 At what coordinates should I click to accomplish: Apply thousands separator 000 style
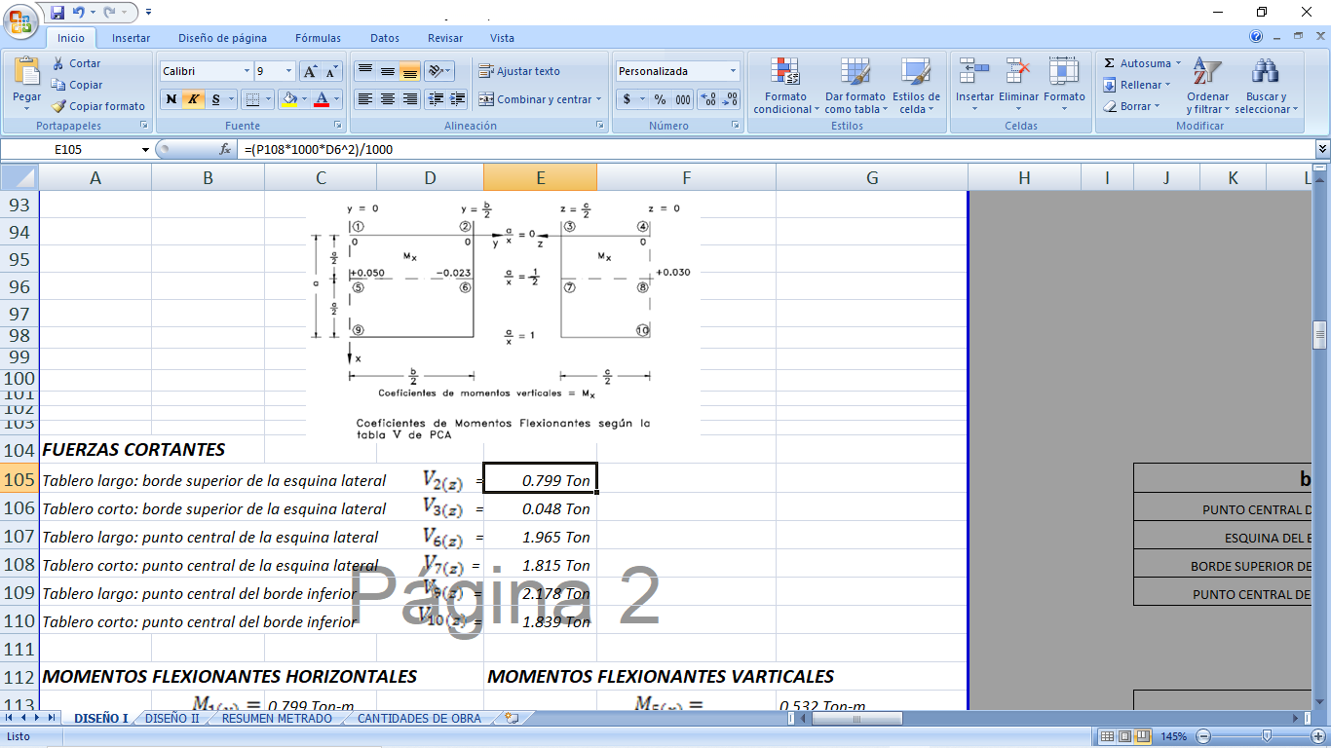click(x=683, y=99)
